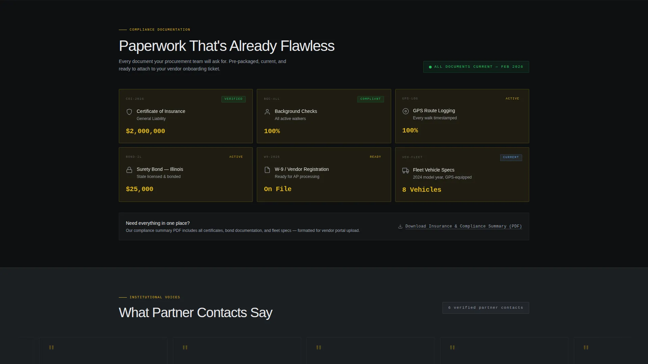Click the lock icon beside Surety Bond
This screenshot has width=648, height=364.
[x=129, y=170]
